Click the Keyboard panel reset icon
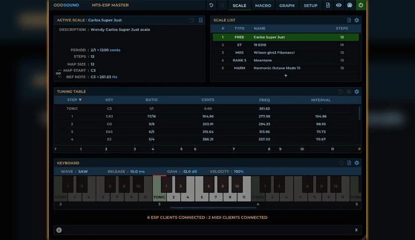Image resolution: width=415 pixels, height=240 pixels. (341, 163)
